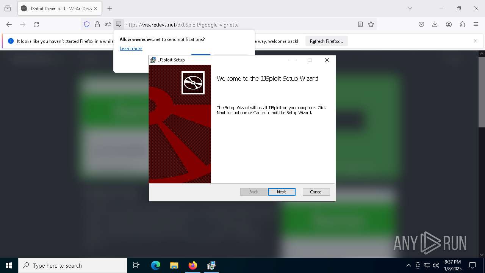Image resolution: width=485 pixels, height=273 pixels.
Task: Launch Microsoft Edge from the taskbar
Action: pyautogui.click(x=156, y=265)
